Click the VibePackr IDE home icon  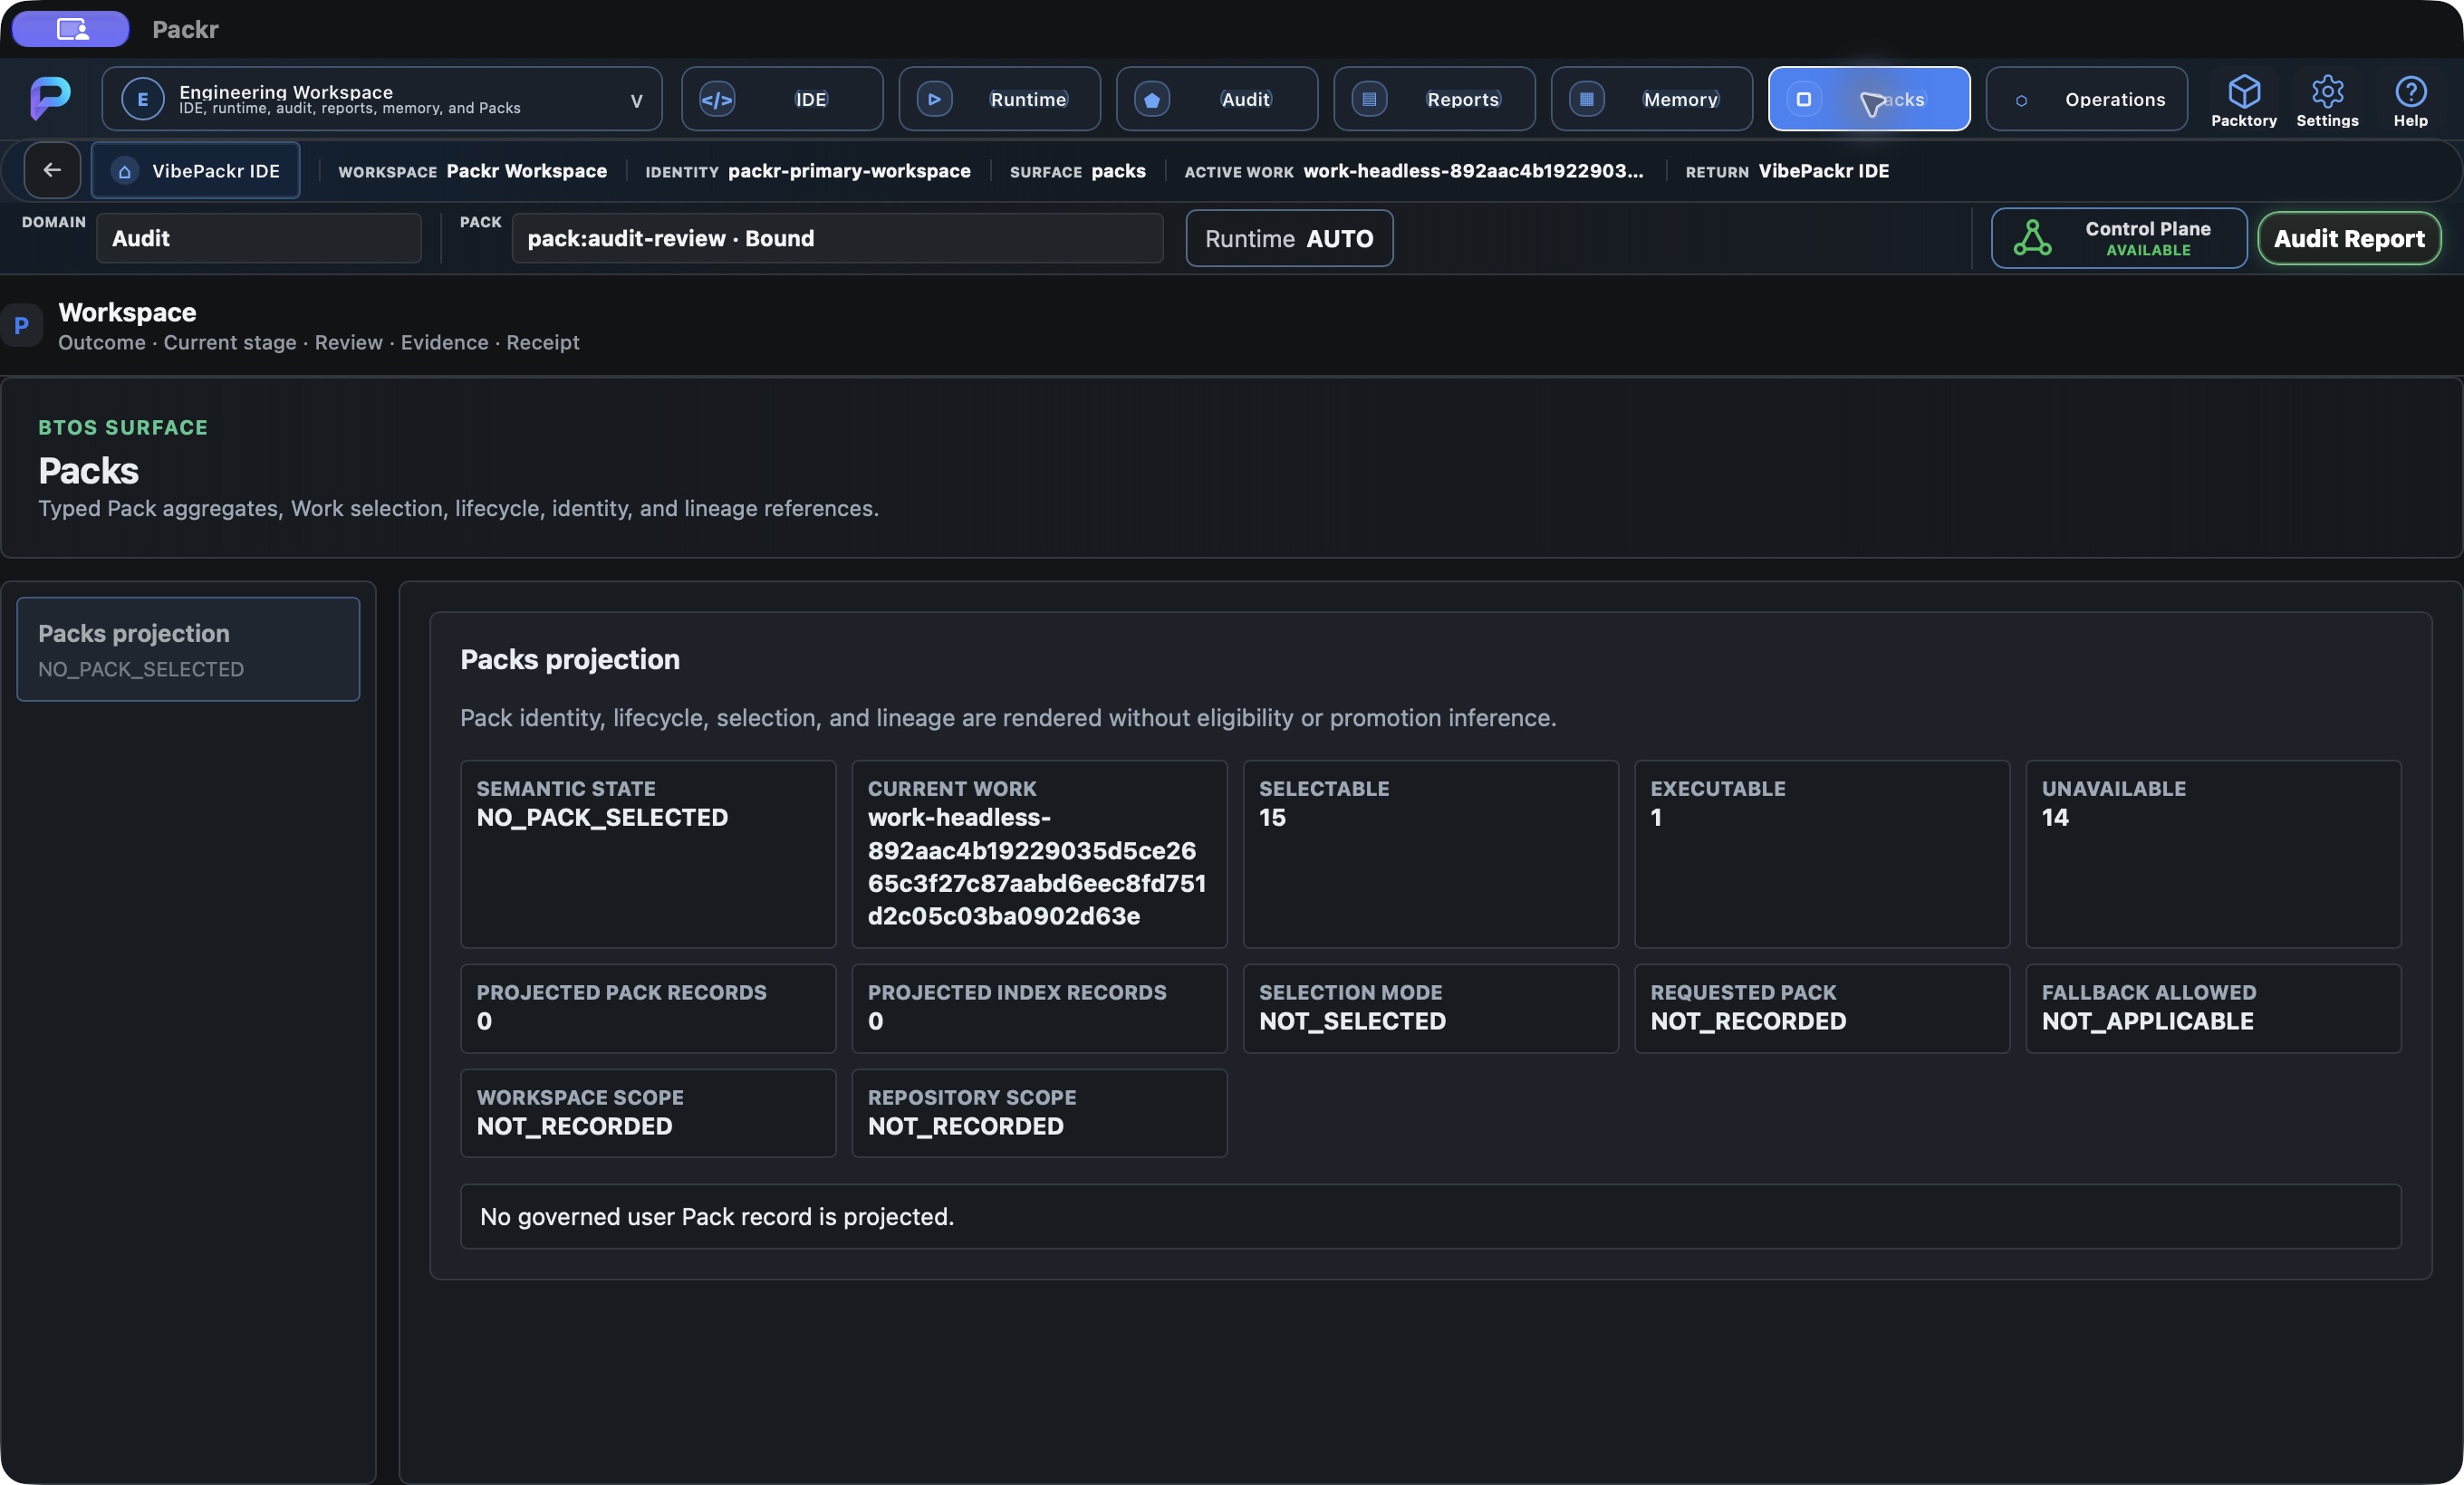[124, 171]
